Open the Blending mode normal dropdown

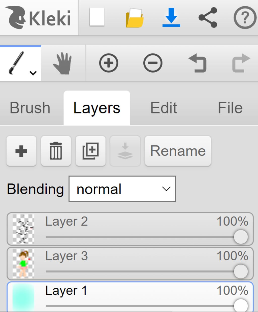(122, 189)
